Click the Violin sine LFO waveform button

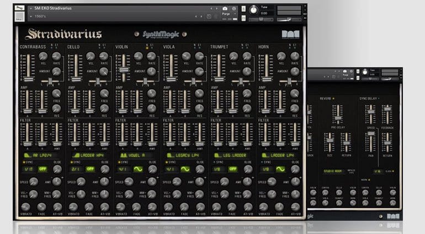[x=138, y=169]
